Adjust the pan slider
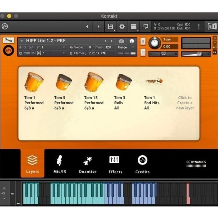The image size is (218, 218). (x=163, y=54)
